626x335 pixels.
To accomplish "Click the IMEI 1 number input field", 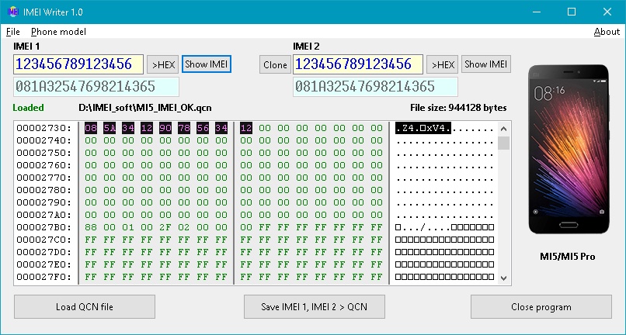I will click(x=78, y=64).
